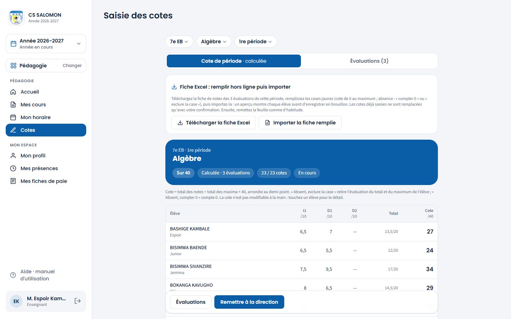
Task: Click the Pédagogie module grid icon
Action: tap(13, 66)
